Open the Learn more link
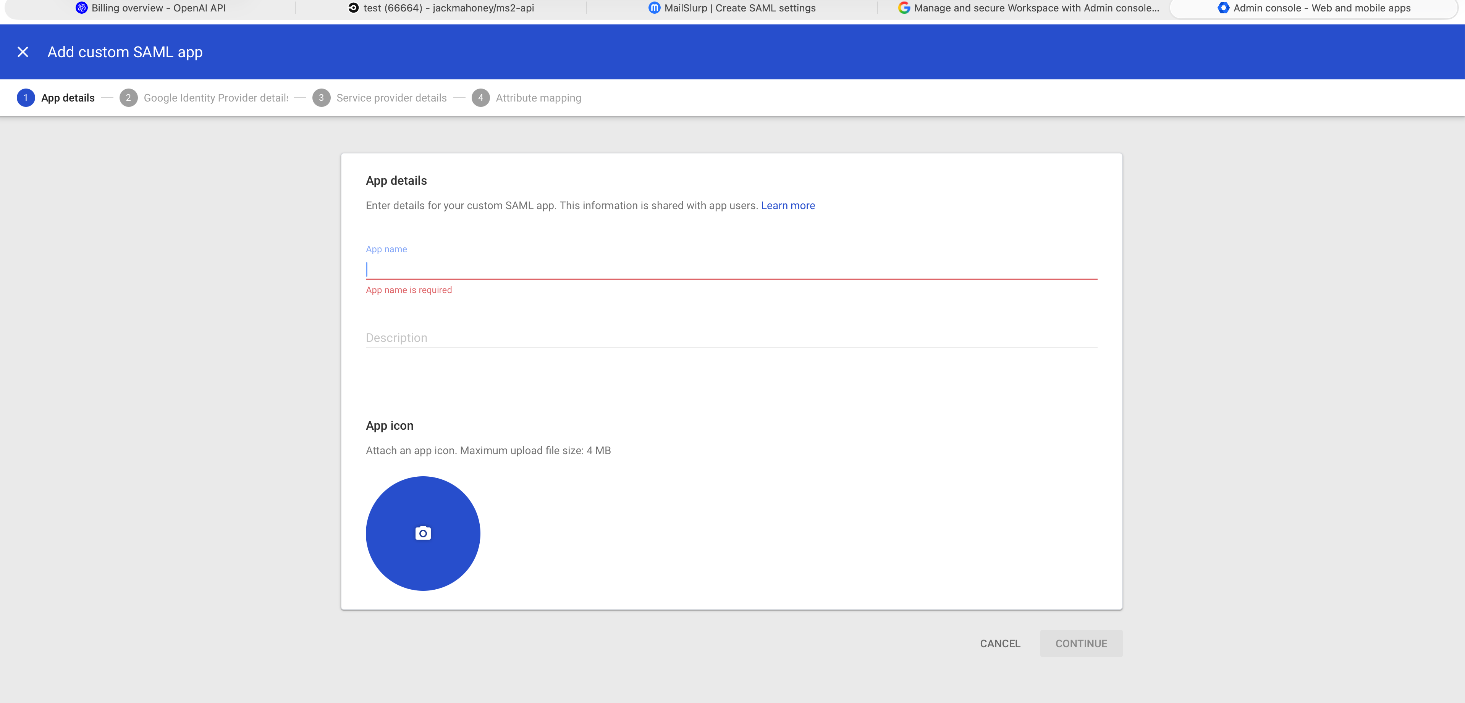1465x703 pixels. coord(787,206)
